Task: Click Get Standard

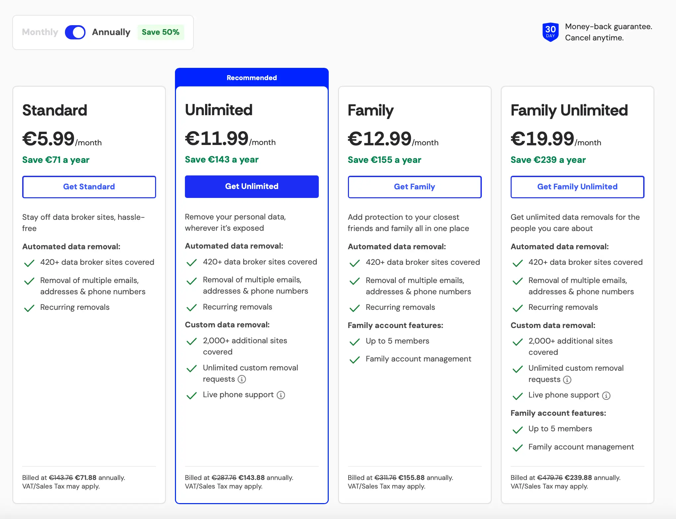Action: 89,187
